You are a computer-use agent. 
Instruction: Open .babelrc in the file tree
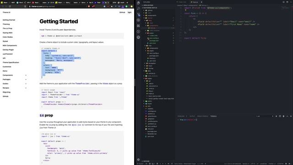click(x=151, y=109)
